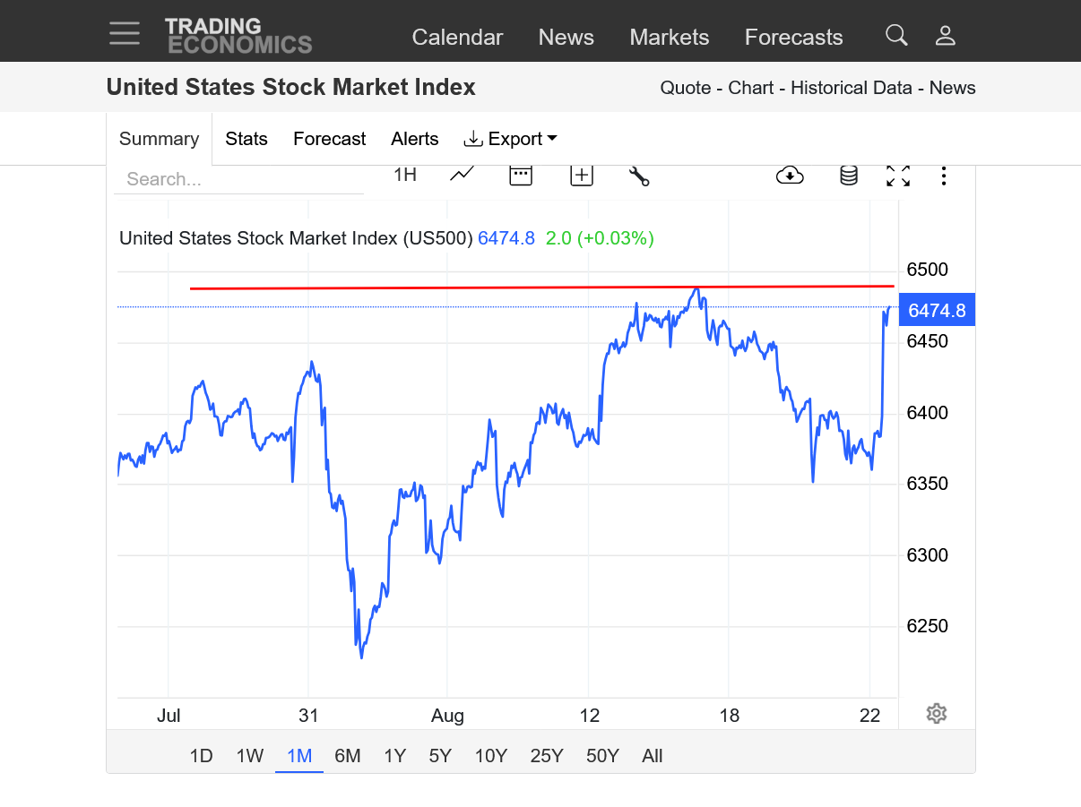Select the 6M time range
This screenshot has height=807, width=1081.
348,756
